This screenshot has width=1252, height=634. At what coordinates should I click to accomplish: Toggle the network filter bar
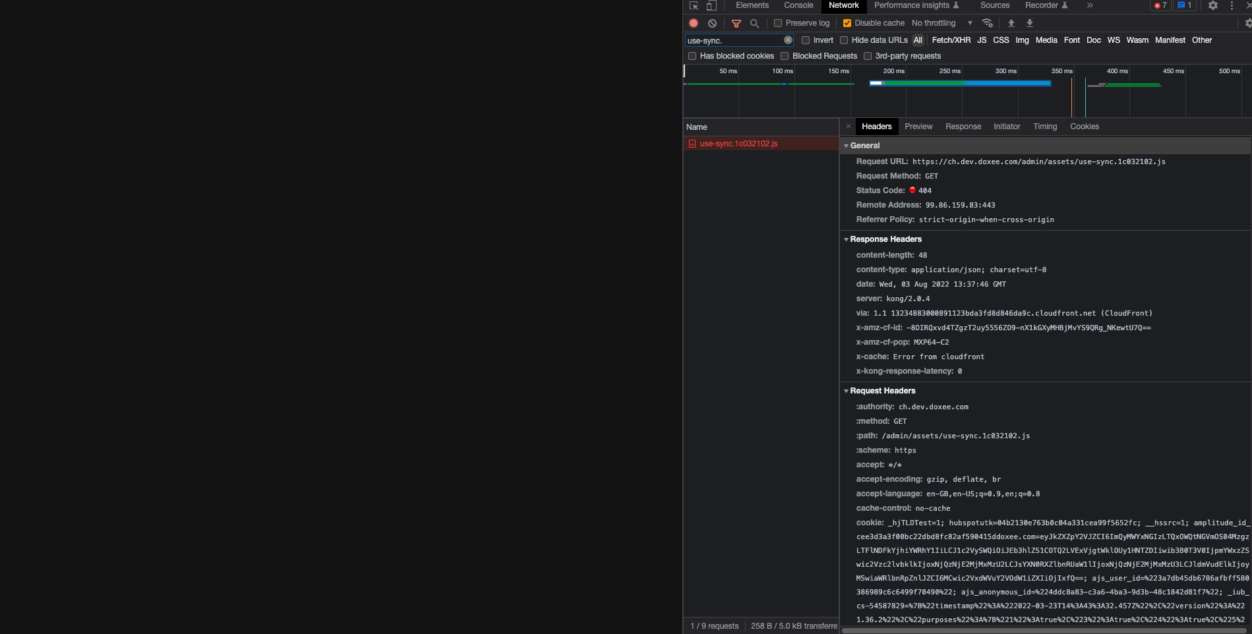pos(736,23)
